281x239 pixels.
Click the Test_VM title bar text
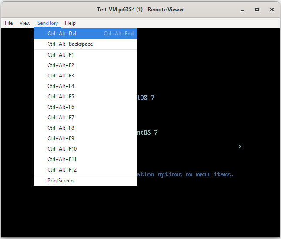click(140, 10)
